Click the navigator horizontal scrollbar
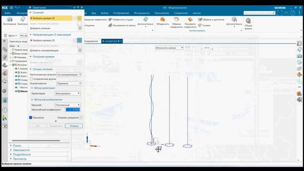The height and width of the screenshot is (171, 304). point(36,141)
